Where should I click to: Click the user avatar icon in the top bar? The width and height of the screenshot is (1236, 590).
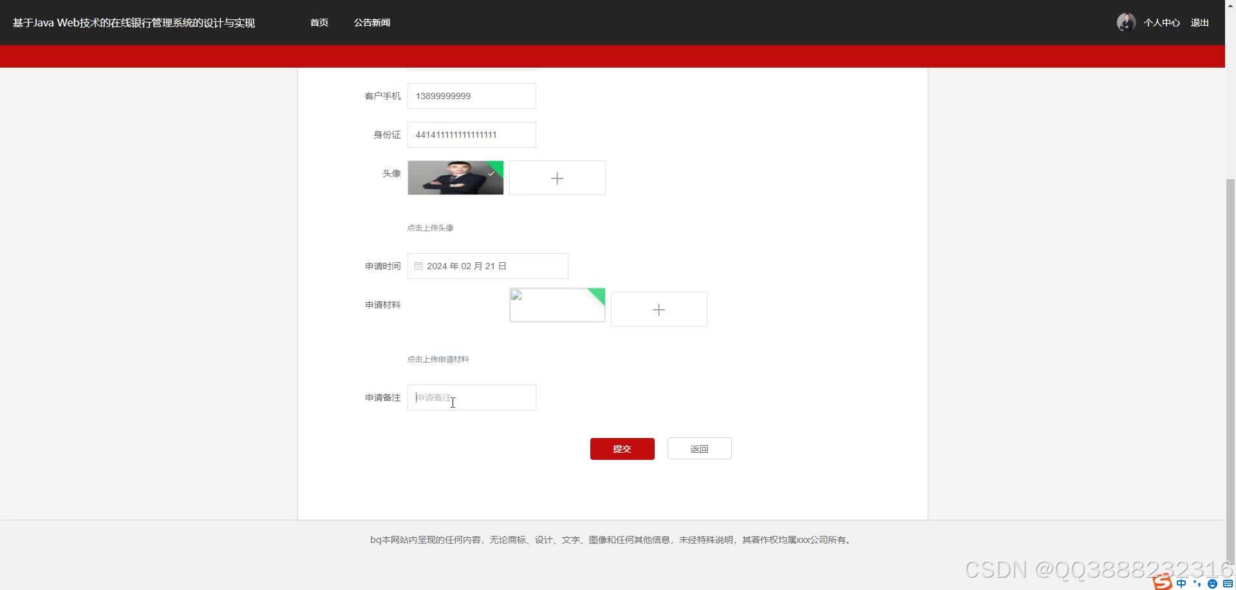1125,22
